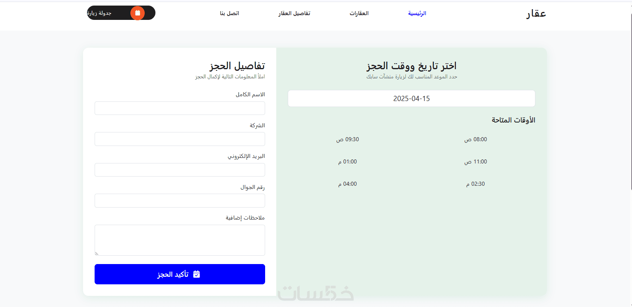This screenshot has width=632, height=307.
Task: Click the جدولة زيارة button
Action: click(121, 13)
